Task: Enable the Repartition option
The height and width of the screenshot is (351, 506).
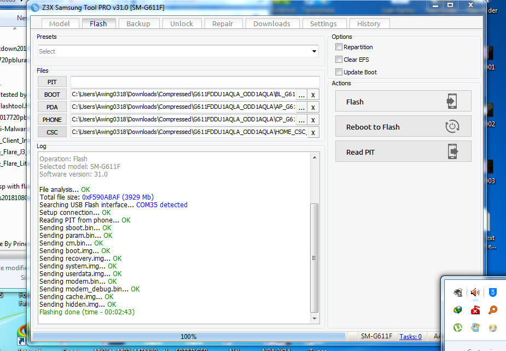Action: click(339, 47)
